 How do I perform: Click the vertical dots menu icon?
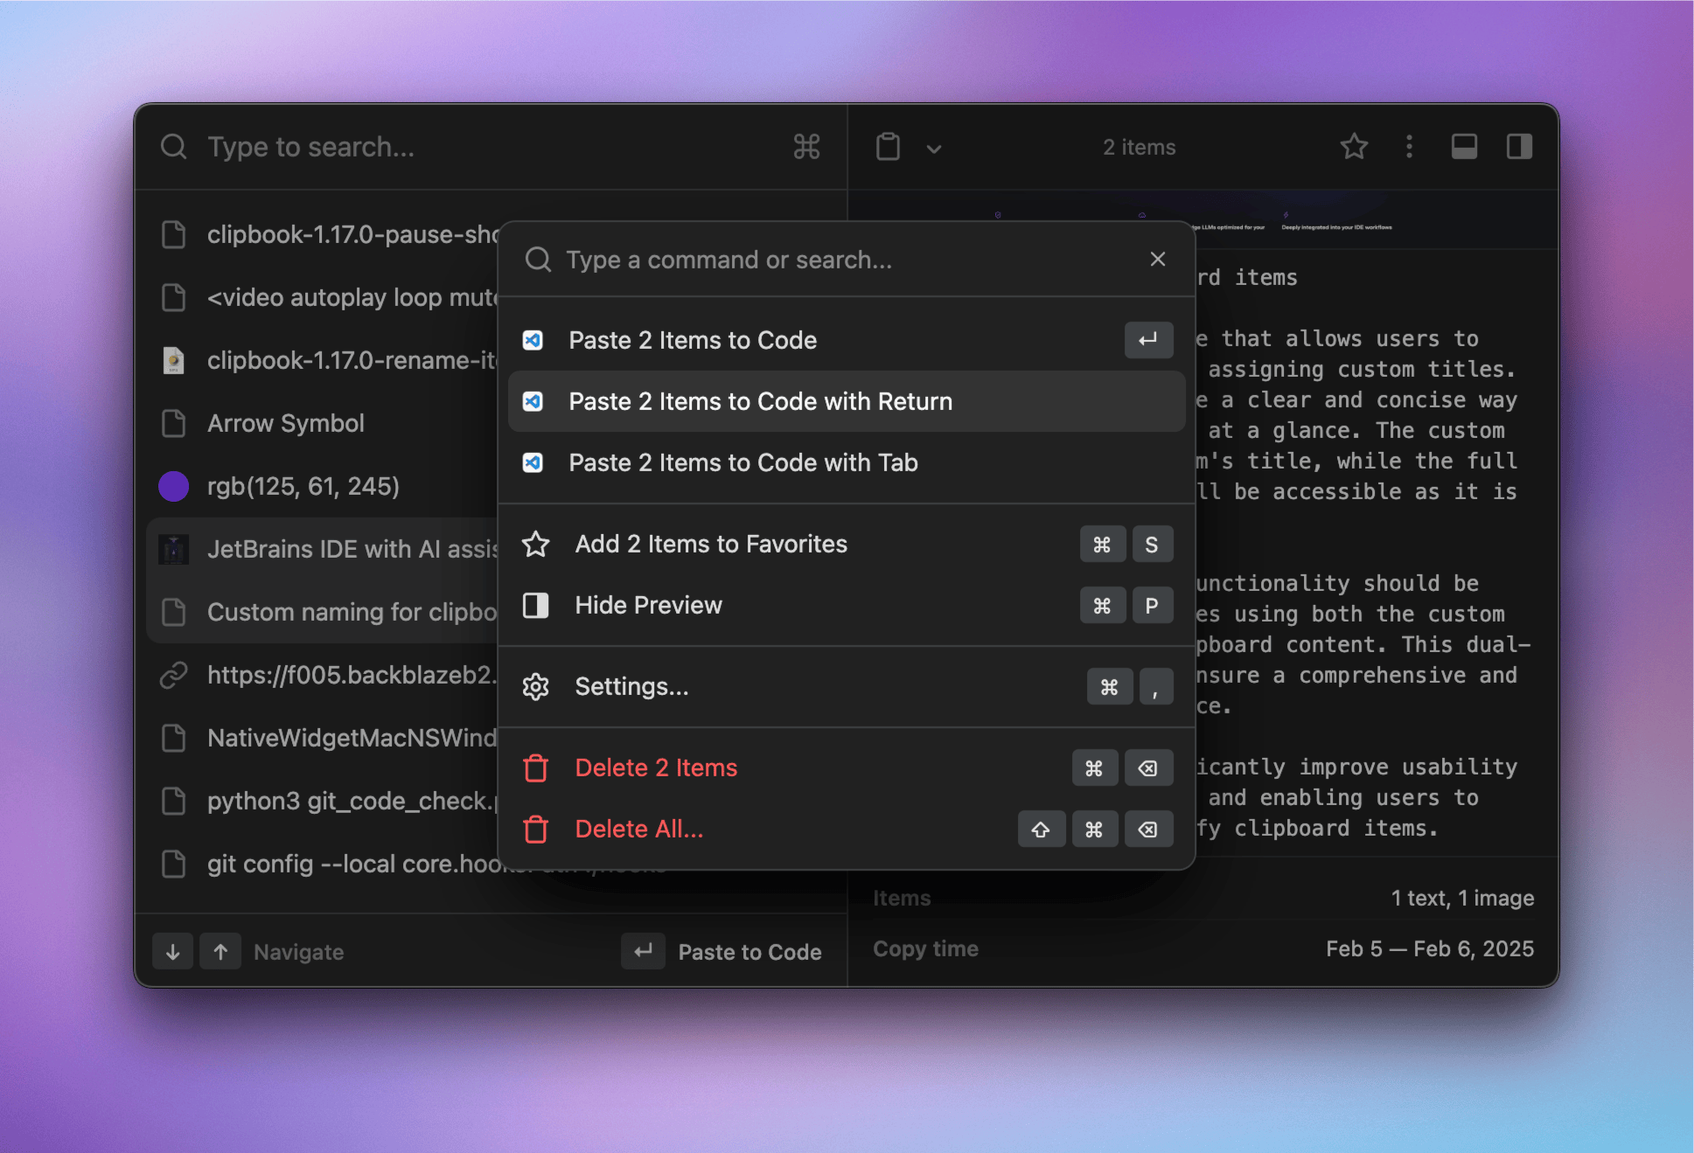tap(1410, 145)
